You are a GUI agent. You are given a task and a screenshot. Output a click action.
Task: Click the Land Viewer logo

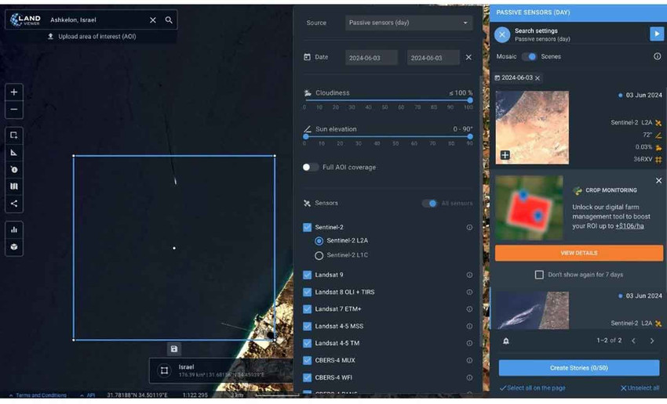tap(26, 20)
